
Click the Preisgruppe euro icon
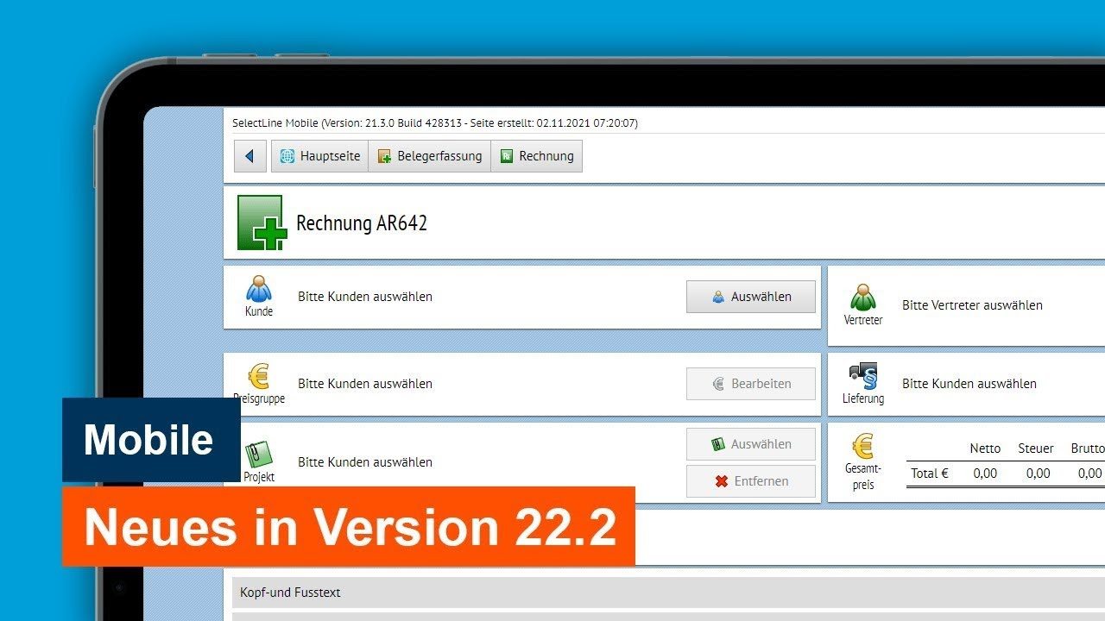pyautogui.click(x=258, y=376)
